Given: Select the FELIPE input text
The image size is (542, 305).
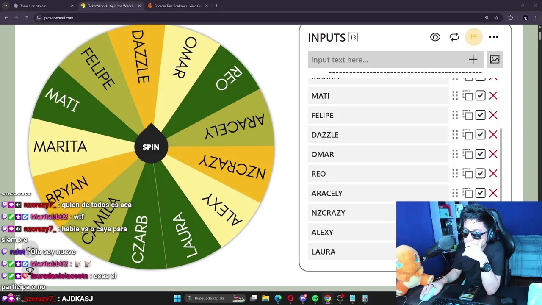Looking at the screenshot, I should (x=322, y=116).
